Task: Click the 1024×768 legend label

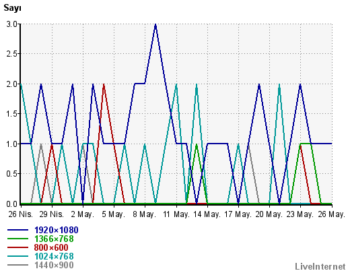Action: coord(54,256)
